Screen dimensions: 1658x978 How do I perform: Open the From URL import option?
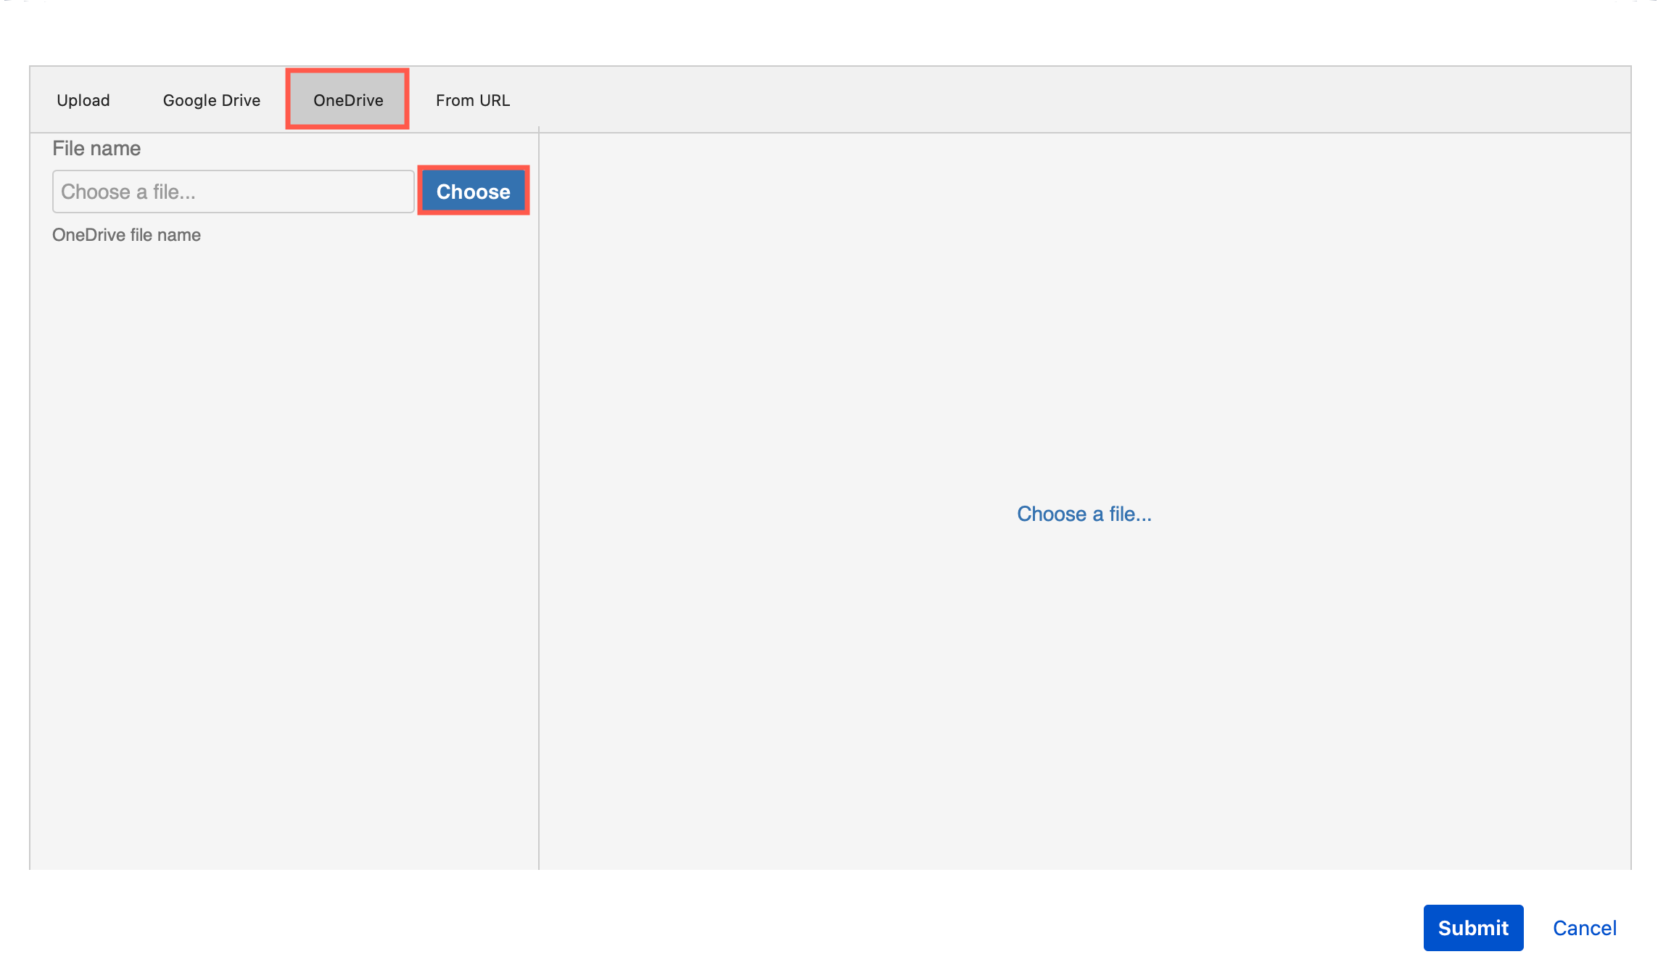[x=473, y=99]
